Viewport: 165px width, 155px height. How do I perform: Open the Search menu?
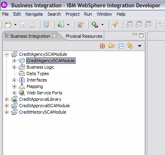coord(54,14)
